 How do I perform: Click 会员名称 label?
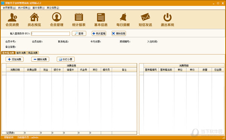tap(37, 42)
